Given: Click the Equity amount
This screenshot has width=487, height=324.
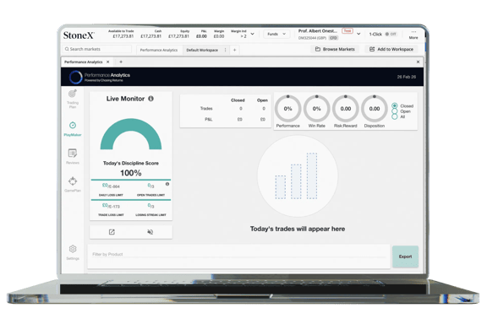Looking at the screenshot, I should click(178, 36).
